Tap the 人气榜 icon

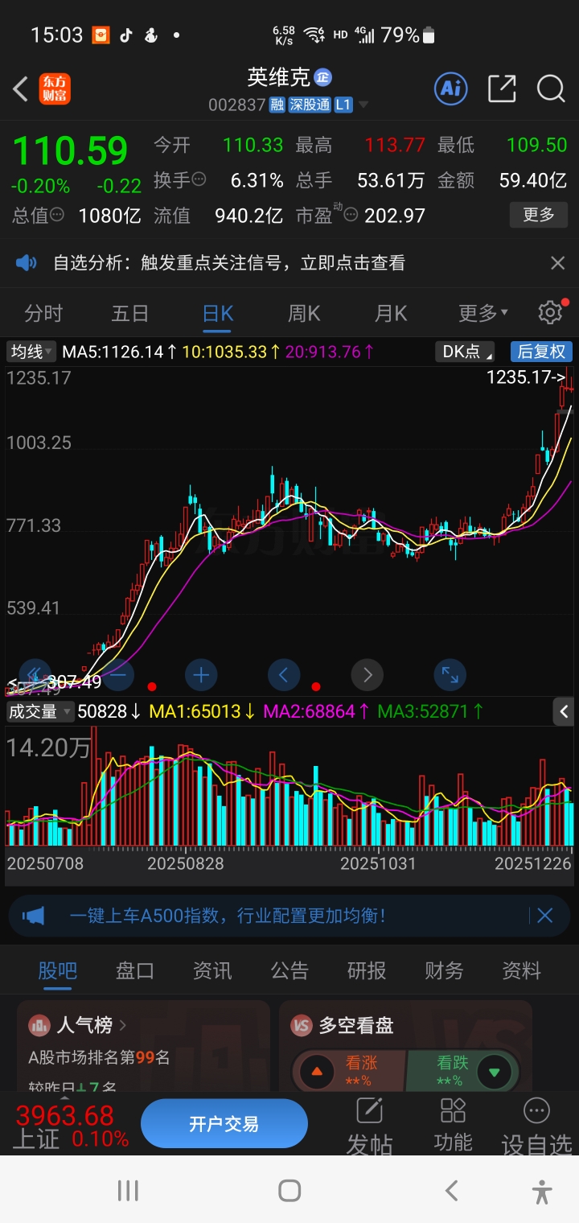point(39,1025)
